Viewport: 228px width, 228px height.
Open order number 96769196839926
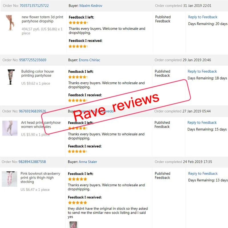point(32,111)
